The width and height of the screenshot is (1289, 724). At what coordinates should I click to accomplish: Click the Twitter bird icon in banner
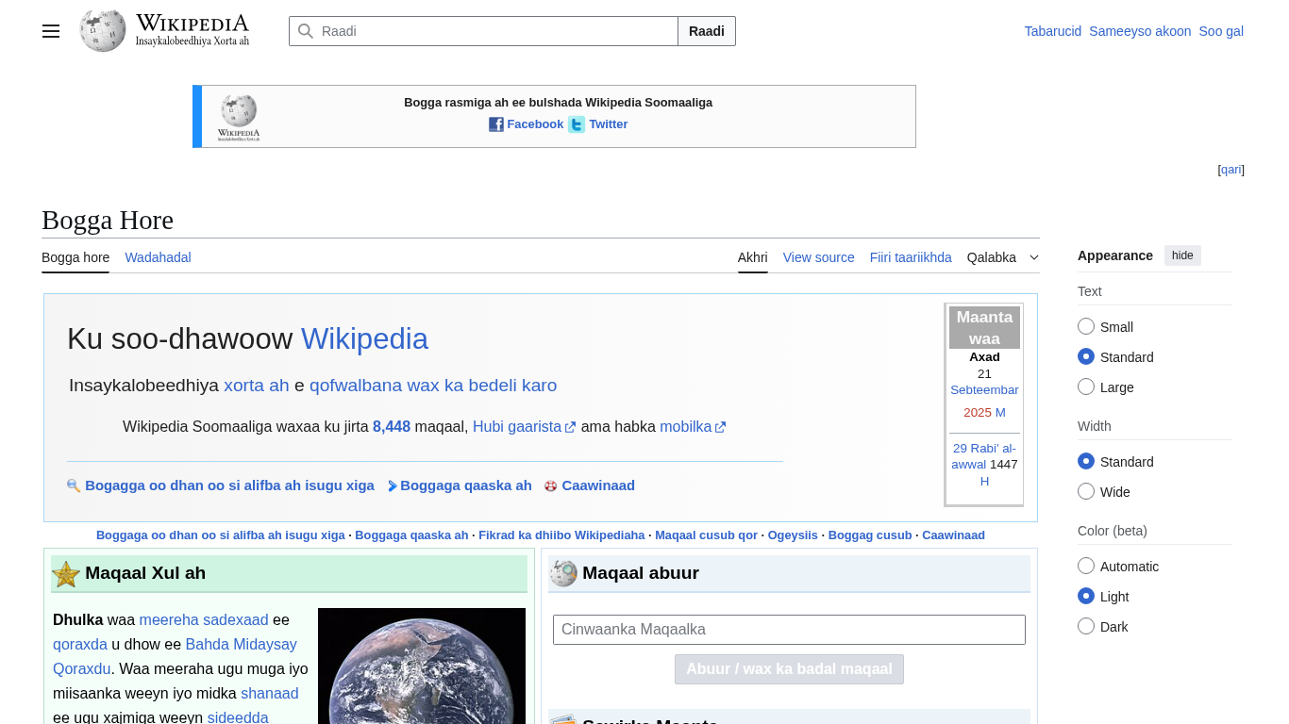pos(577,124)
